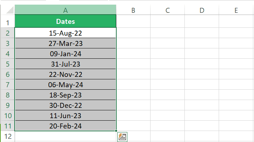Select cell containing 09-Jan-24

[65, 53]
